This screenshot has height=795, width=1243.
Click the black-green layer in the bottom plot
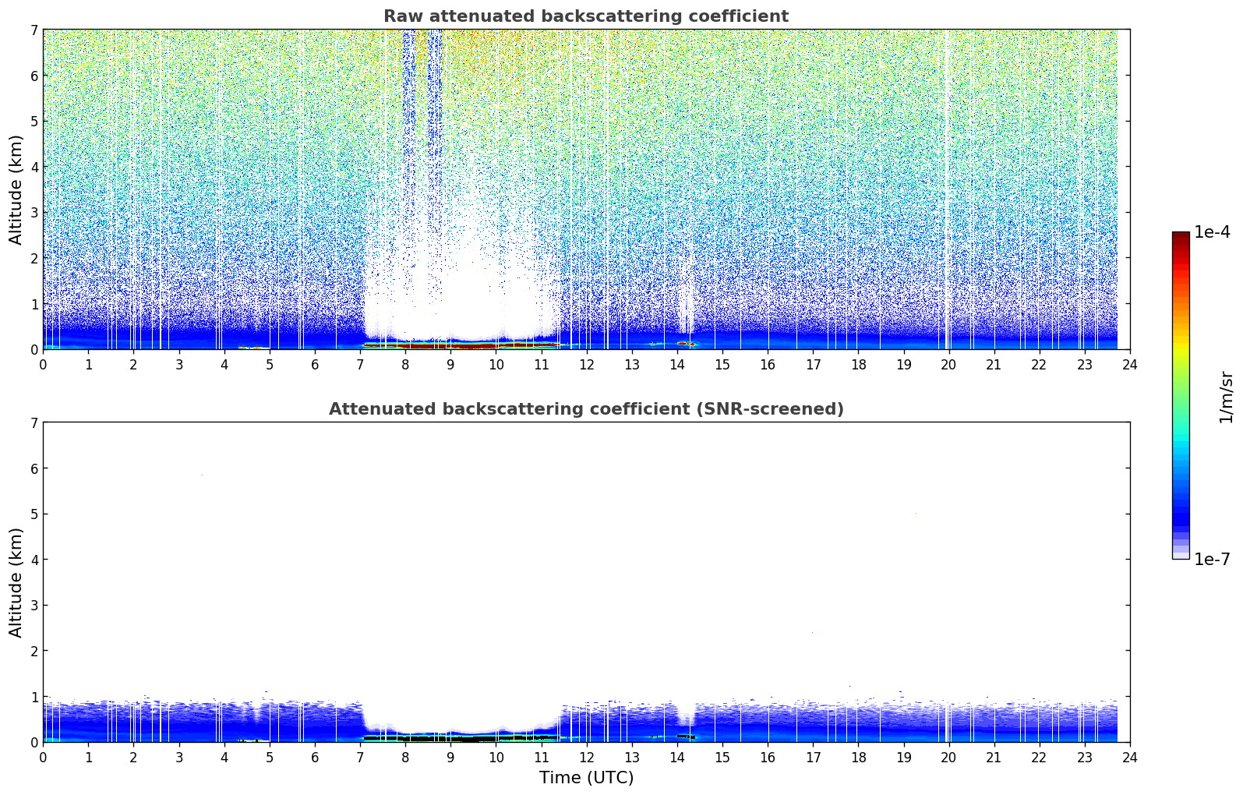460,738
